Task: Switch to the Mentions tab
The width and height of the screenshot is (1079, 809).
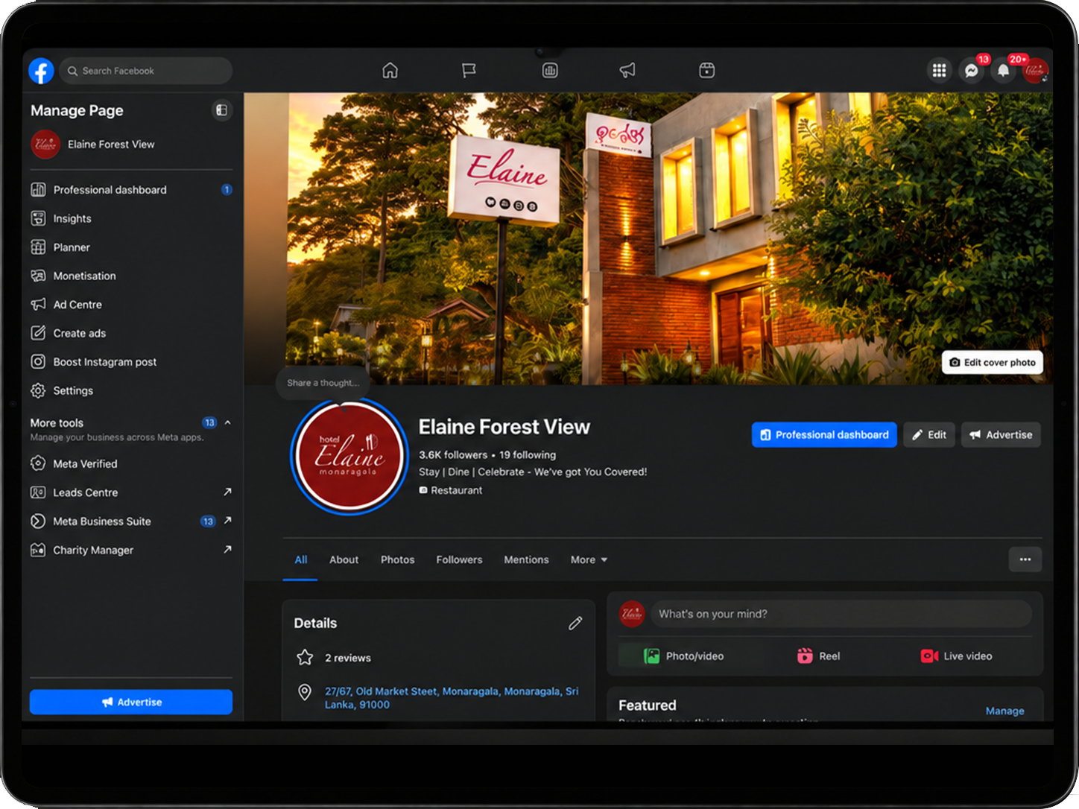Action: 526,559
